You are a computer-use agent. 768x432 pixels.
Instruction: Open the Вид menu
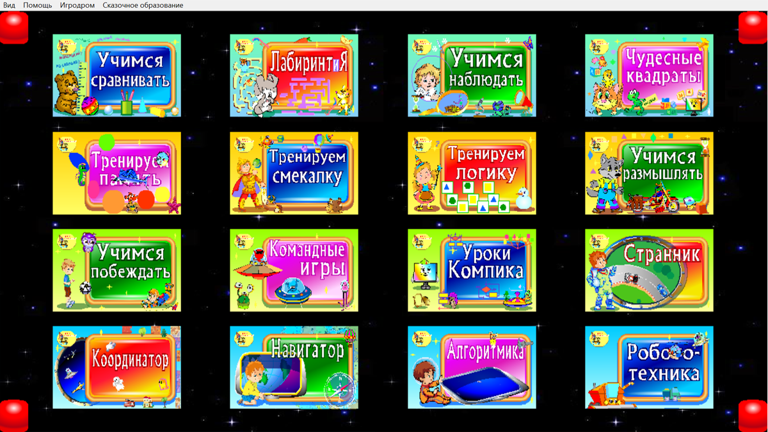tap(10, 5)
